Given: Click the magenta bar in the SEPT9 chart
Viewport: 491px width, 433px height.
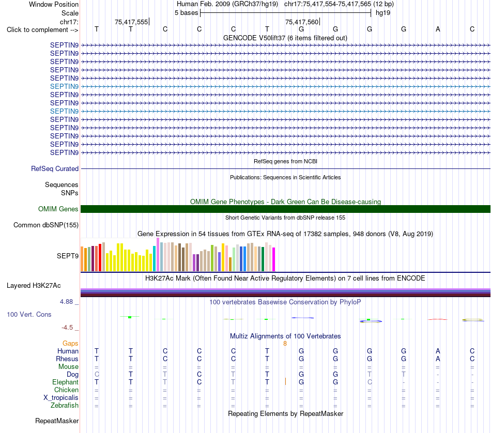Looking at the screenshot, I should (x=274, y=259).
